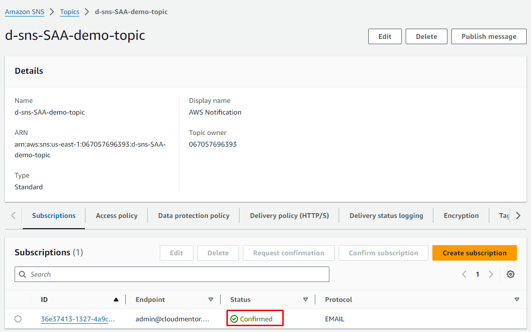Sort by Protocol column arrow
Image resolution: width=531 pixels, height=332 pixels.
coord(516,299)
